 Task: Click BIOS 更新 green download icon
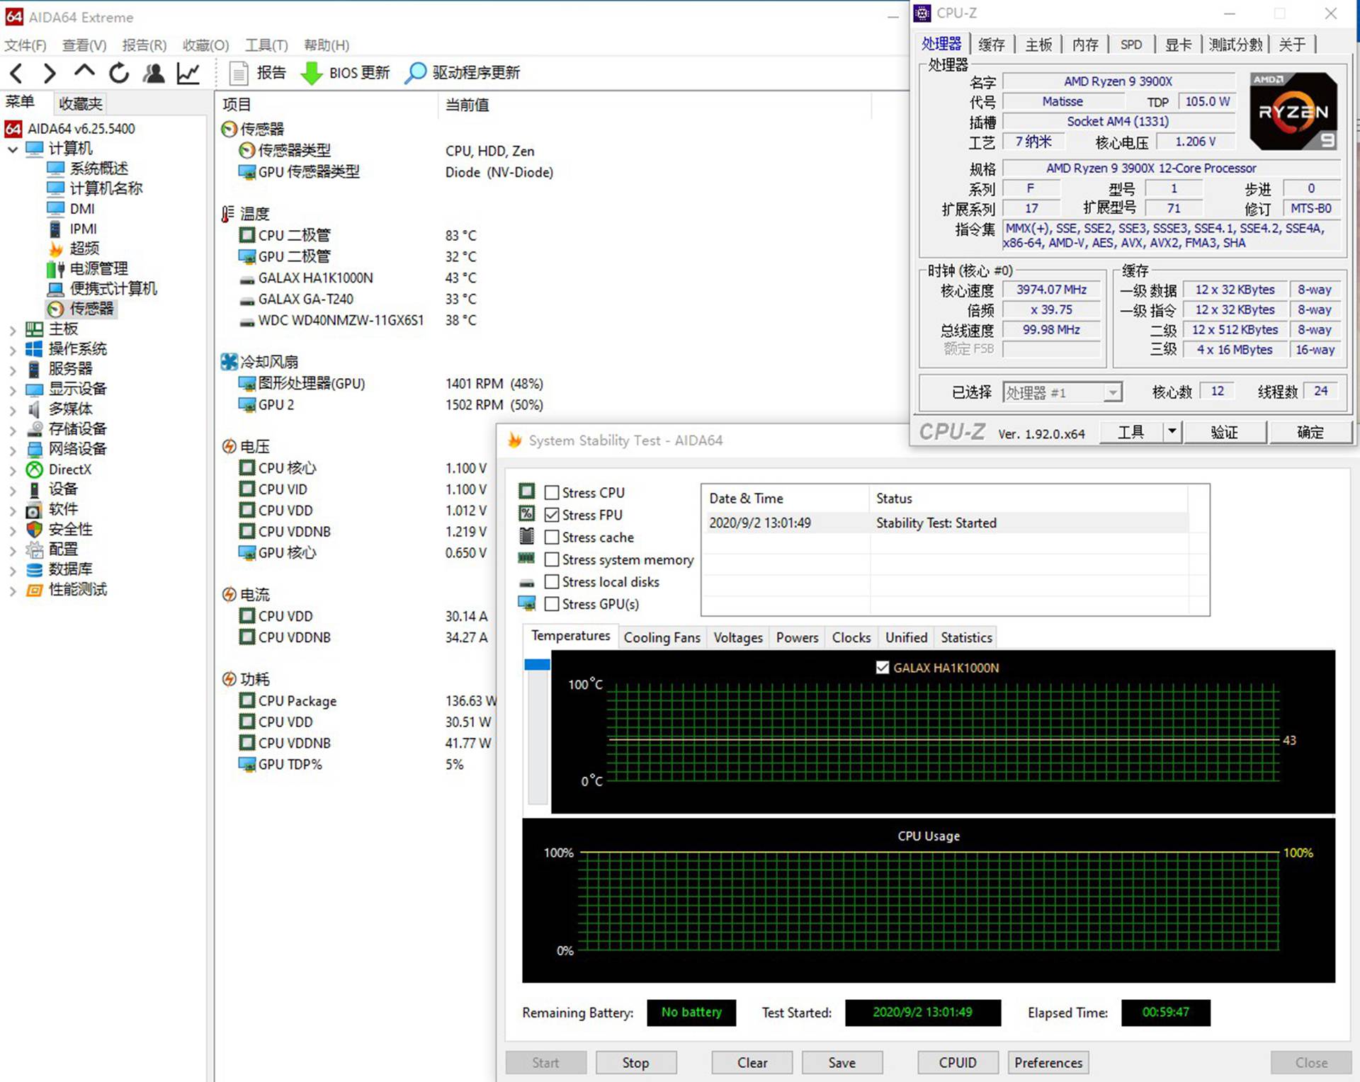[x=311, y=73]
